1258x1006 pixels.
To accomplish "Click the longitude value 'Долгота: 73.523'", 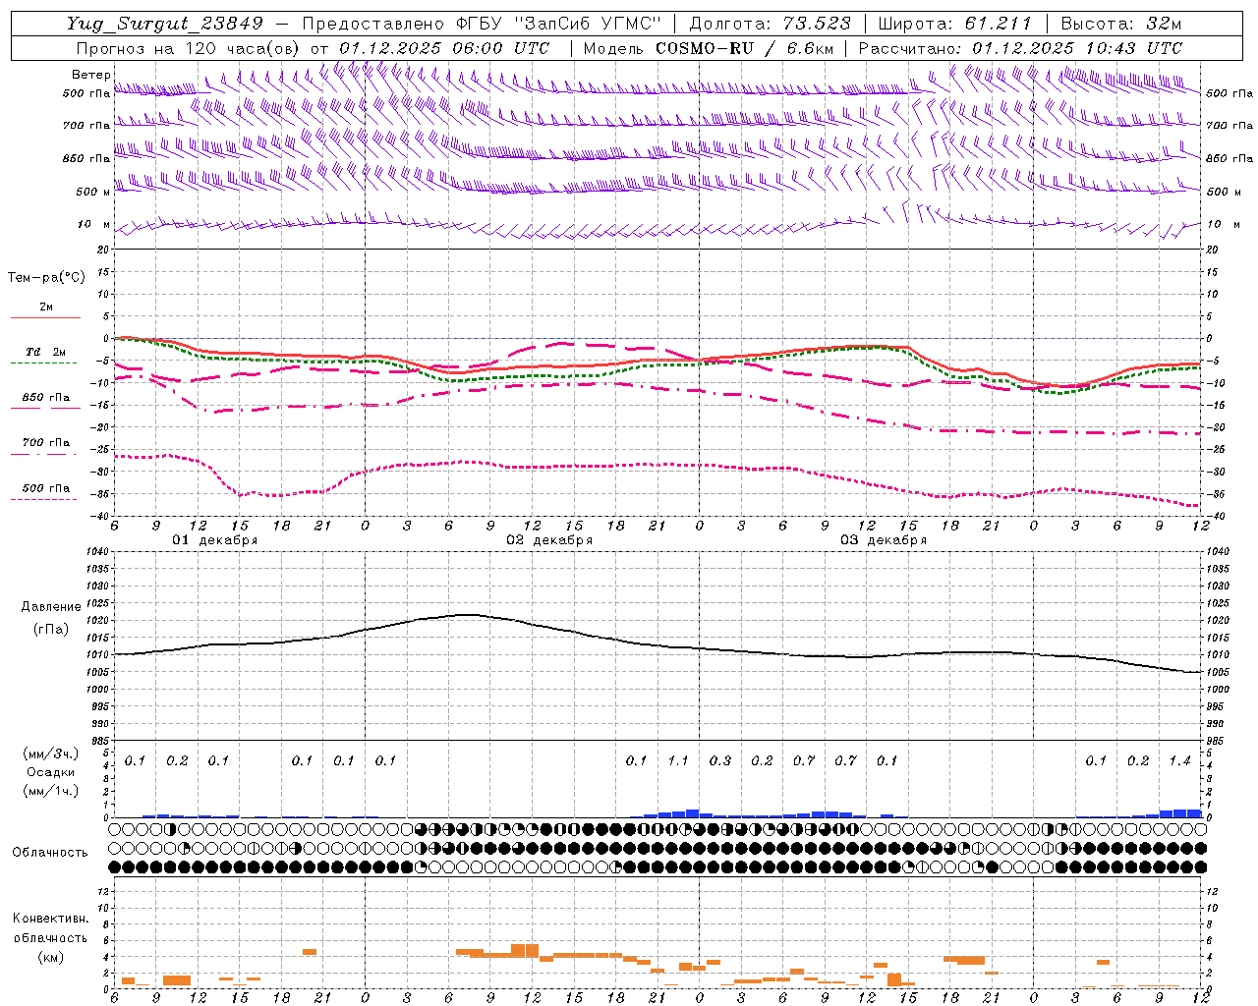I will pos(770,24).
